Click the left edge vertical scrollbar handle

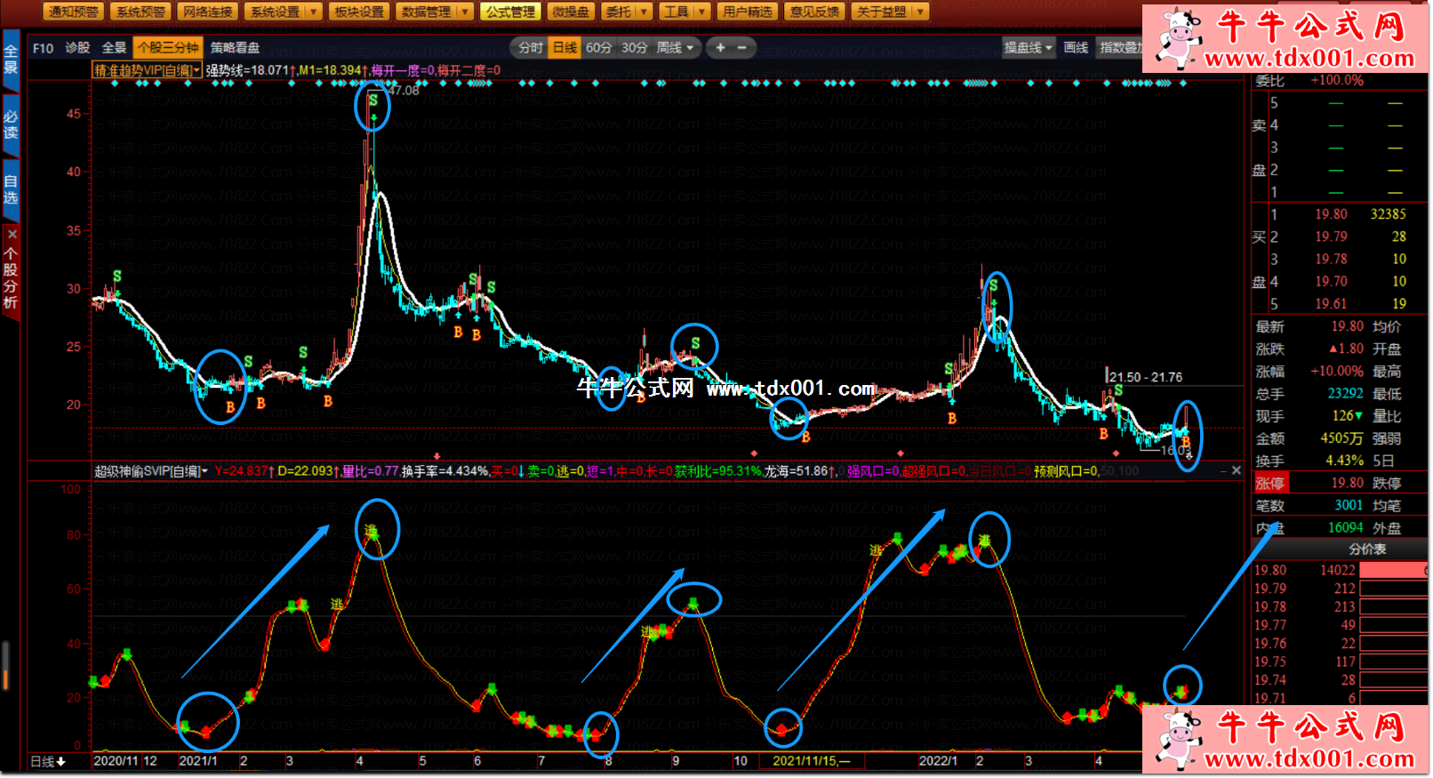pos(5,666)
